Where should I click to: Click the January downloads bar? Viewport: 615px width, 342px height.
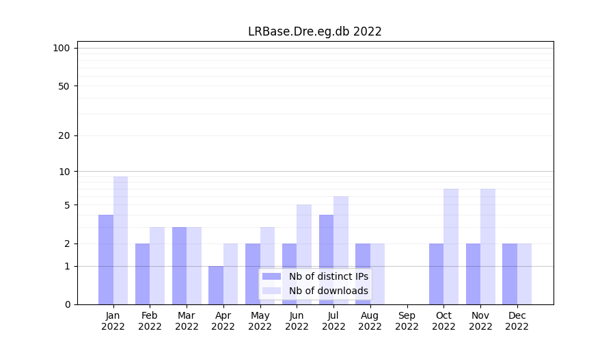pyautogui.click(x=120, y=239)
